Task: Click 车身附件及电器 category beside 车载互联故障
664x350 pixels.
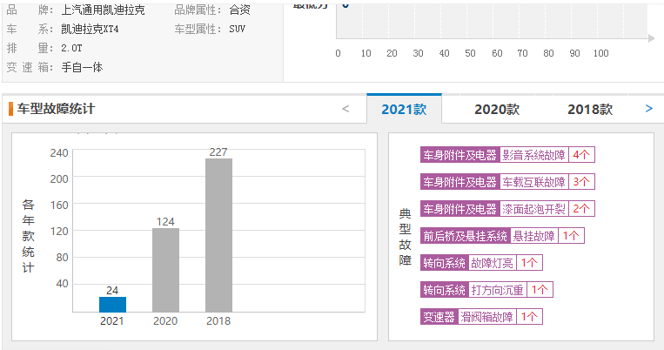Action: [x=459, y=182]
